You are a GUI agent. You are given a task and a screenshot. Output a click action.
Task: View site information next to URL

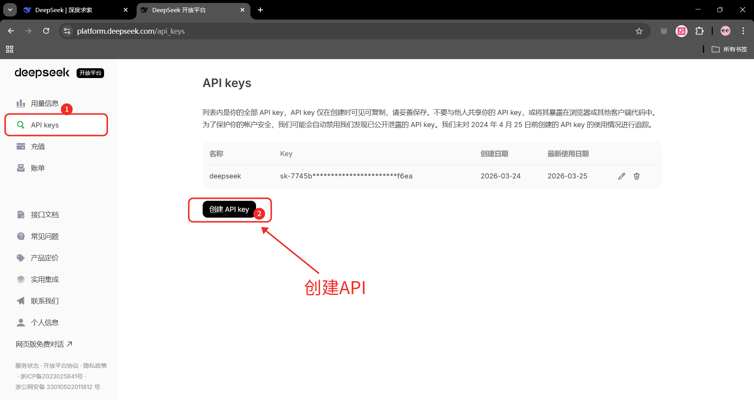click(67, 31)
